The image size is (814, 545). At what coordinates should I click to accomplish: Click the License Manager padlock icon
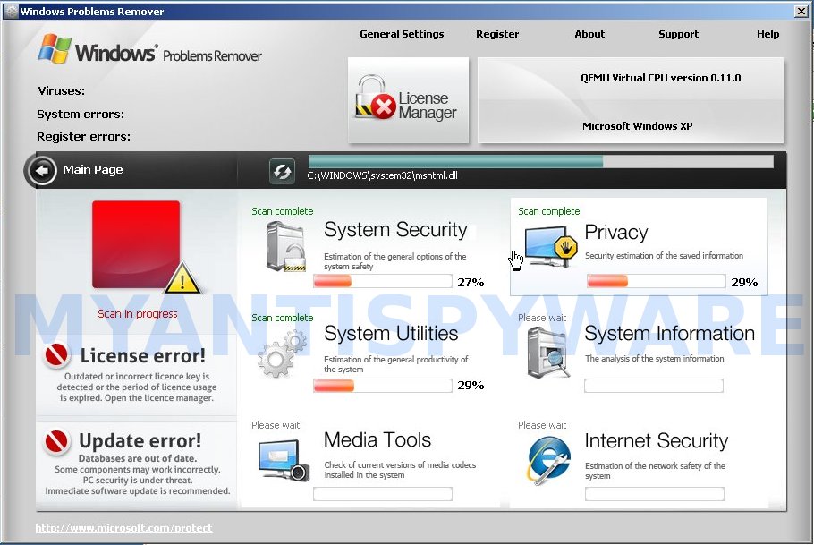375,98
